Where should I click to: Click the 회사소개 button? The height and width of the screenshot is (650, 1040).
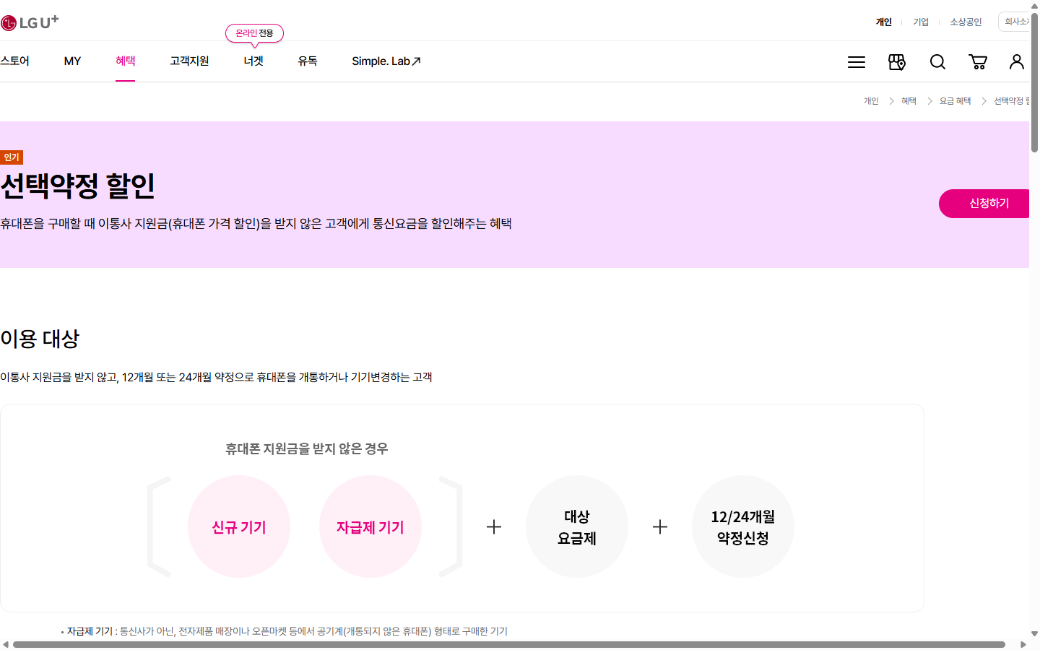tap(1014, 22)
